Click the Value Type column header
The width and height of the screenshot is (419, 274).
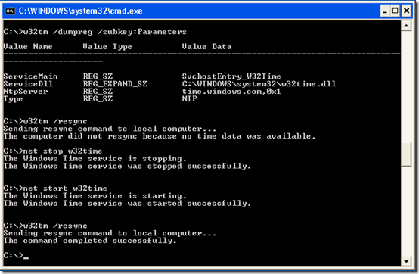(x=107, y=47)
